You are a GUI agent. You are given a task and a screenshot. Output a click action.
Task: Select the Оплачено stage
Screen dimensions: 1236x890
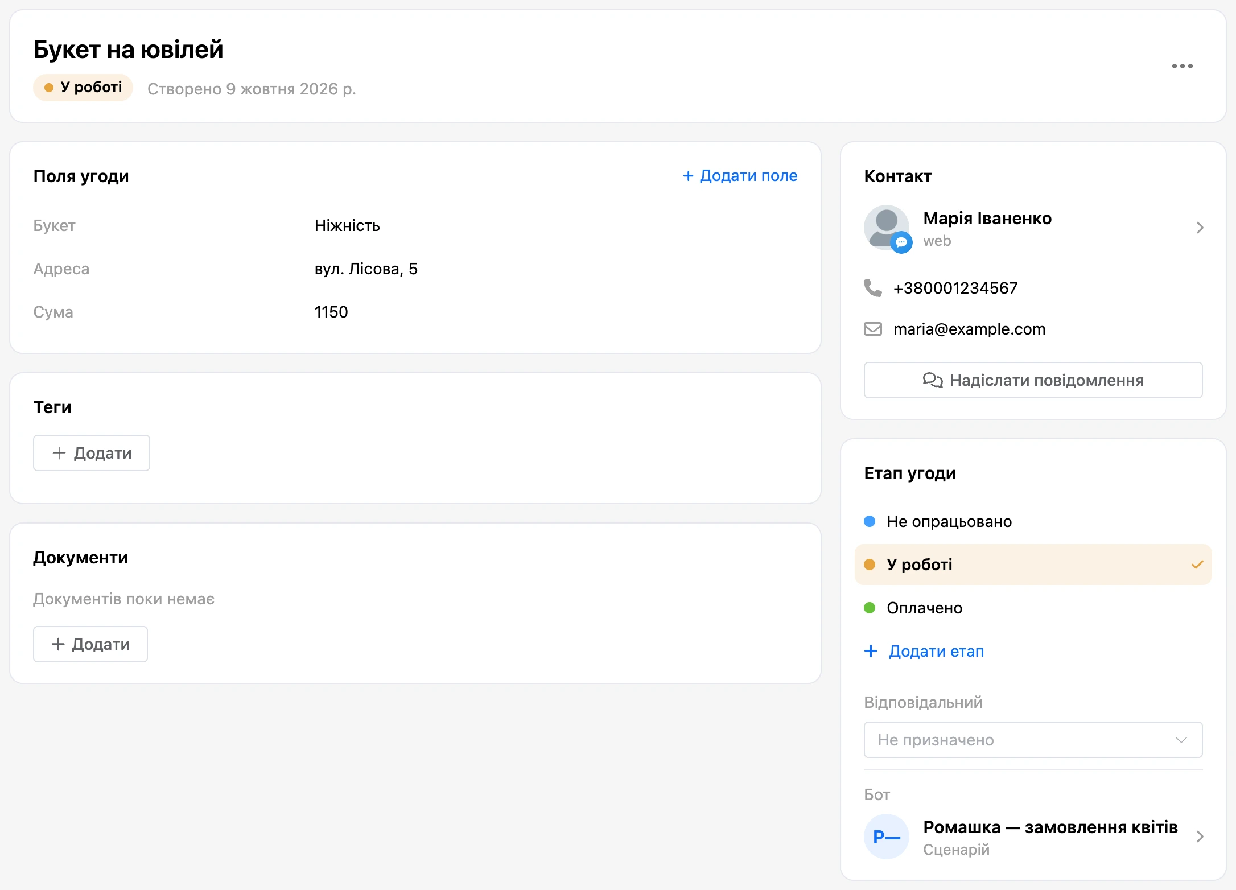pyautogui.click(x=1033, y=608)
